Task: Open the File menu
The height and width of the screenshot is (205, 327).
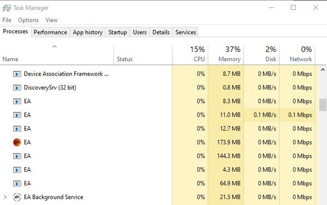Action: click(7, 20)
